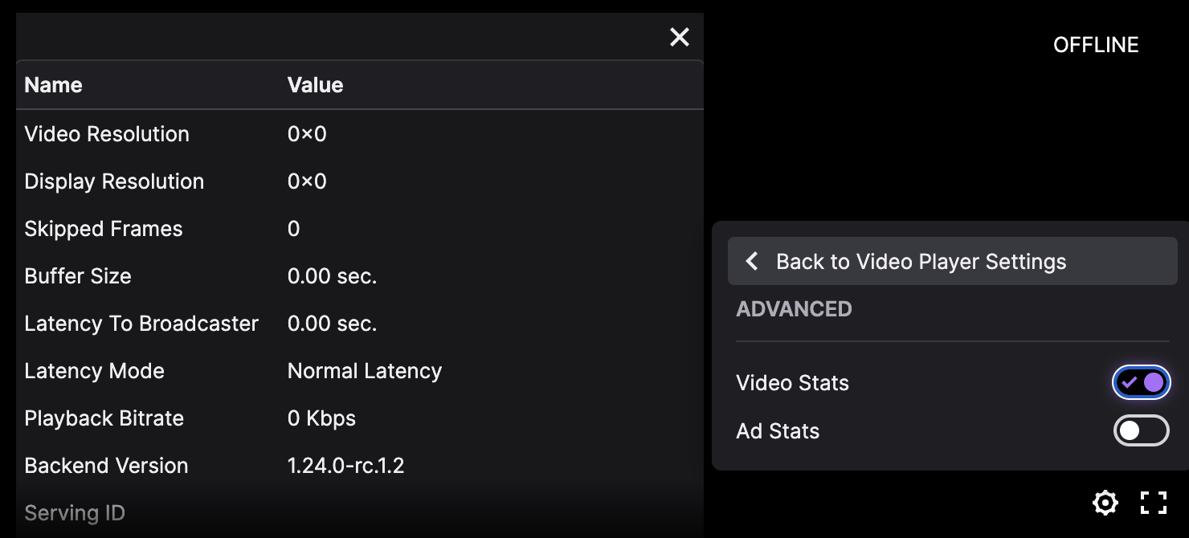This screenshot has width=1189, height=538.
Task: Click the Video Stats label
Action: click(x=792, y=383)
